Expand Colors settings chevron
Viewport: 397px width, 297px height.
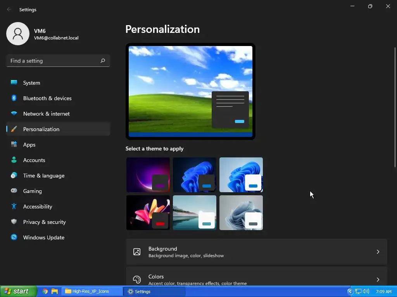(x=378, y=280)
